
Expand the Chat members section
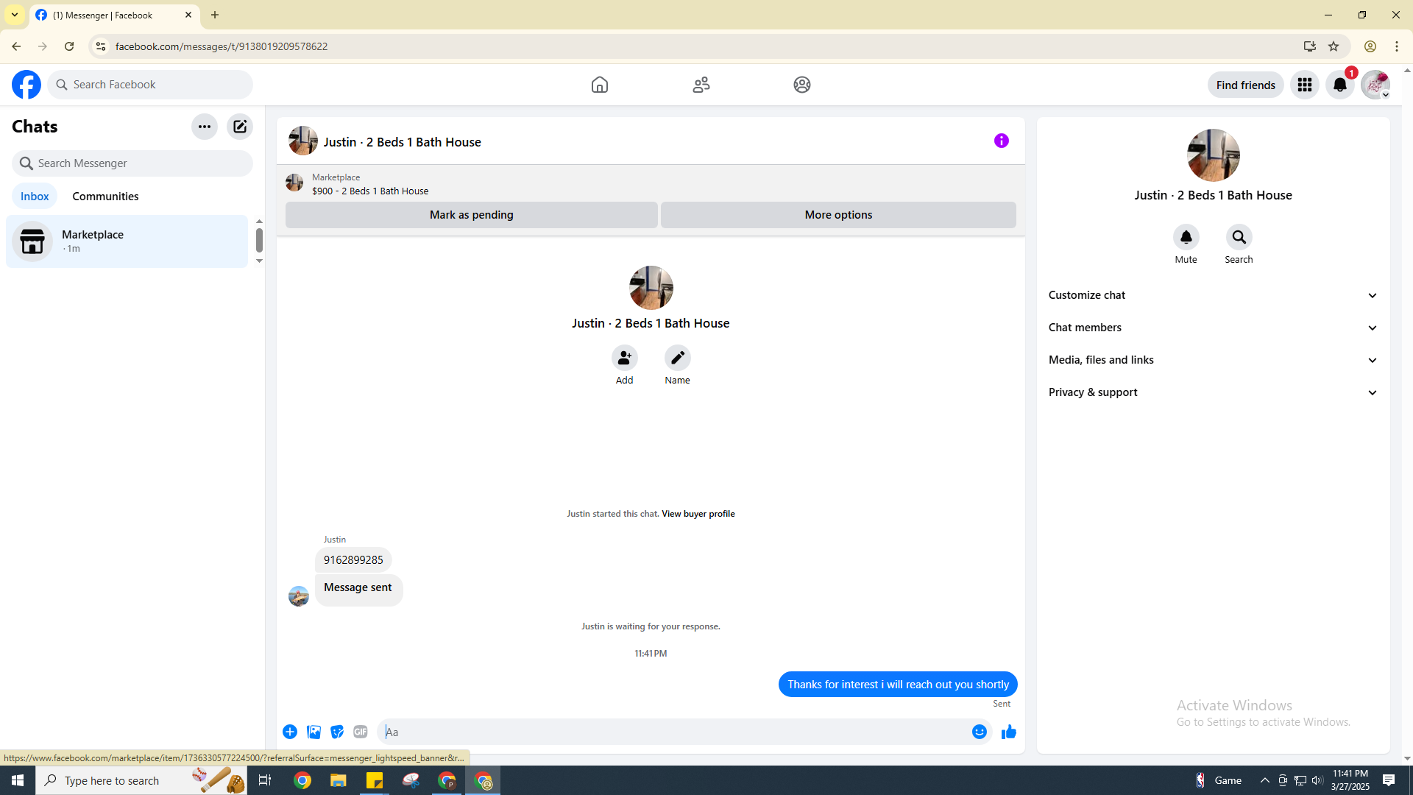(1214, 328)
